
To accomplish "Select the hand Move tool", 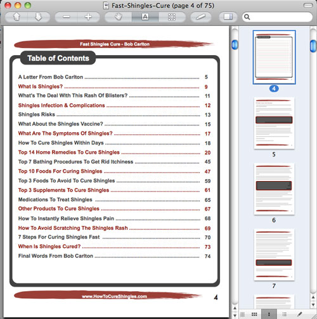I will point(119,17).
